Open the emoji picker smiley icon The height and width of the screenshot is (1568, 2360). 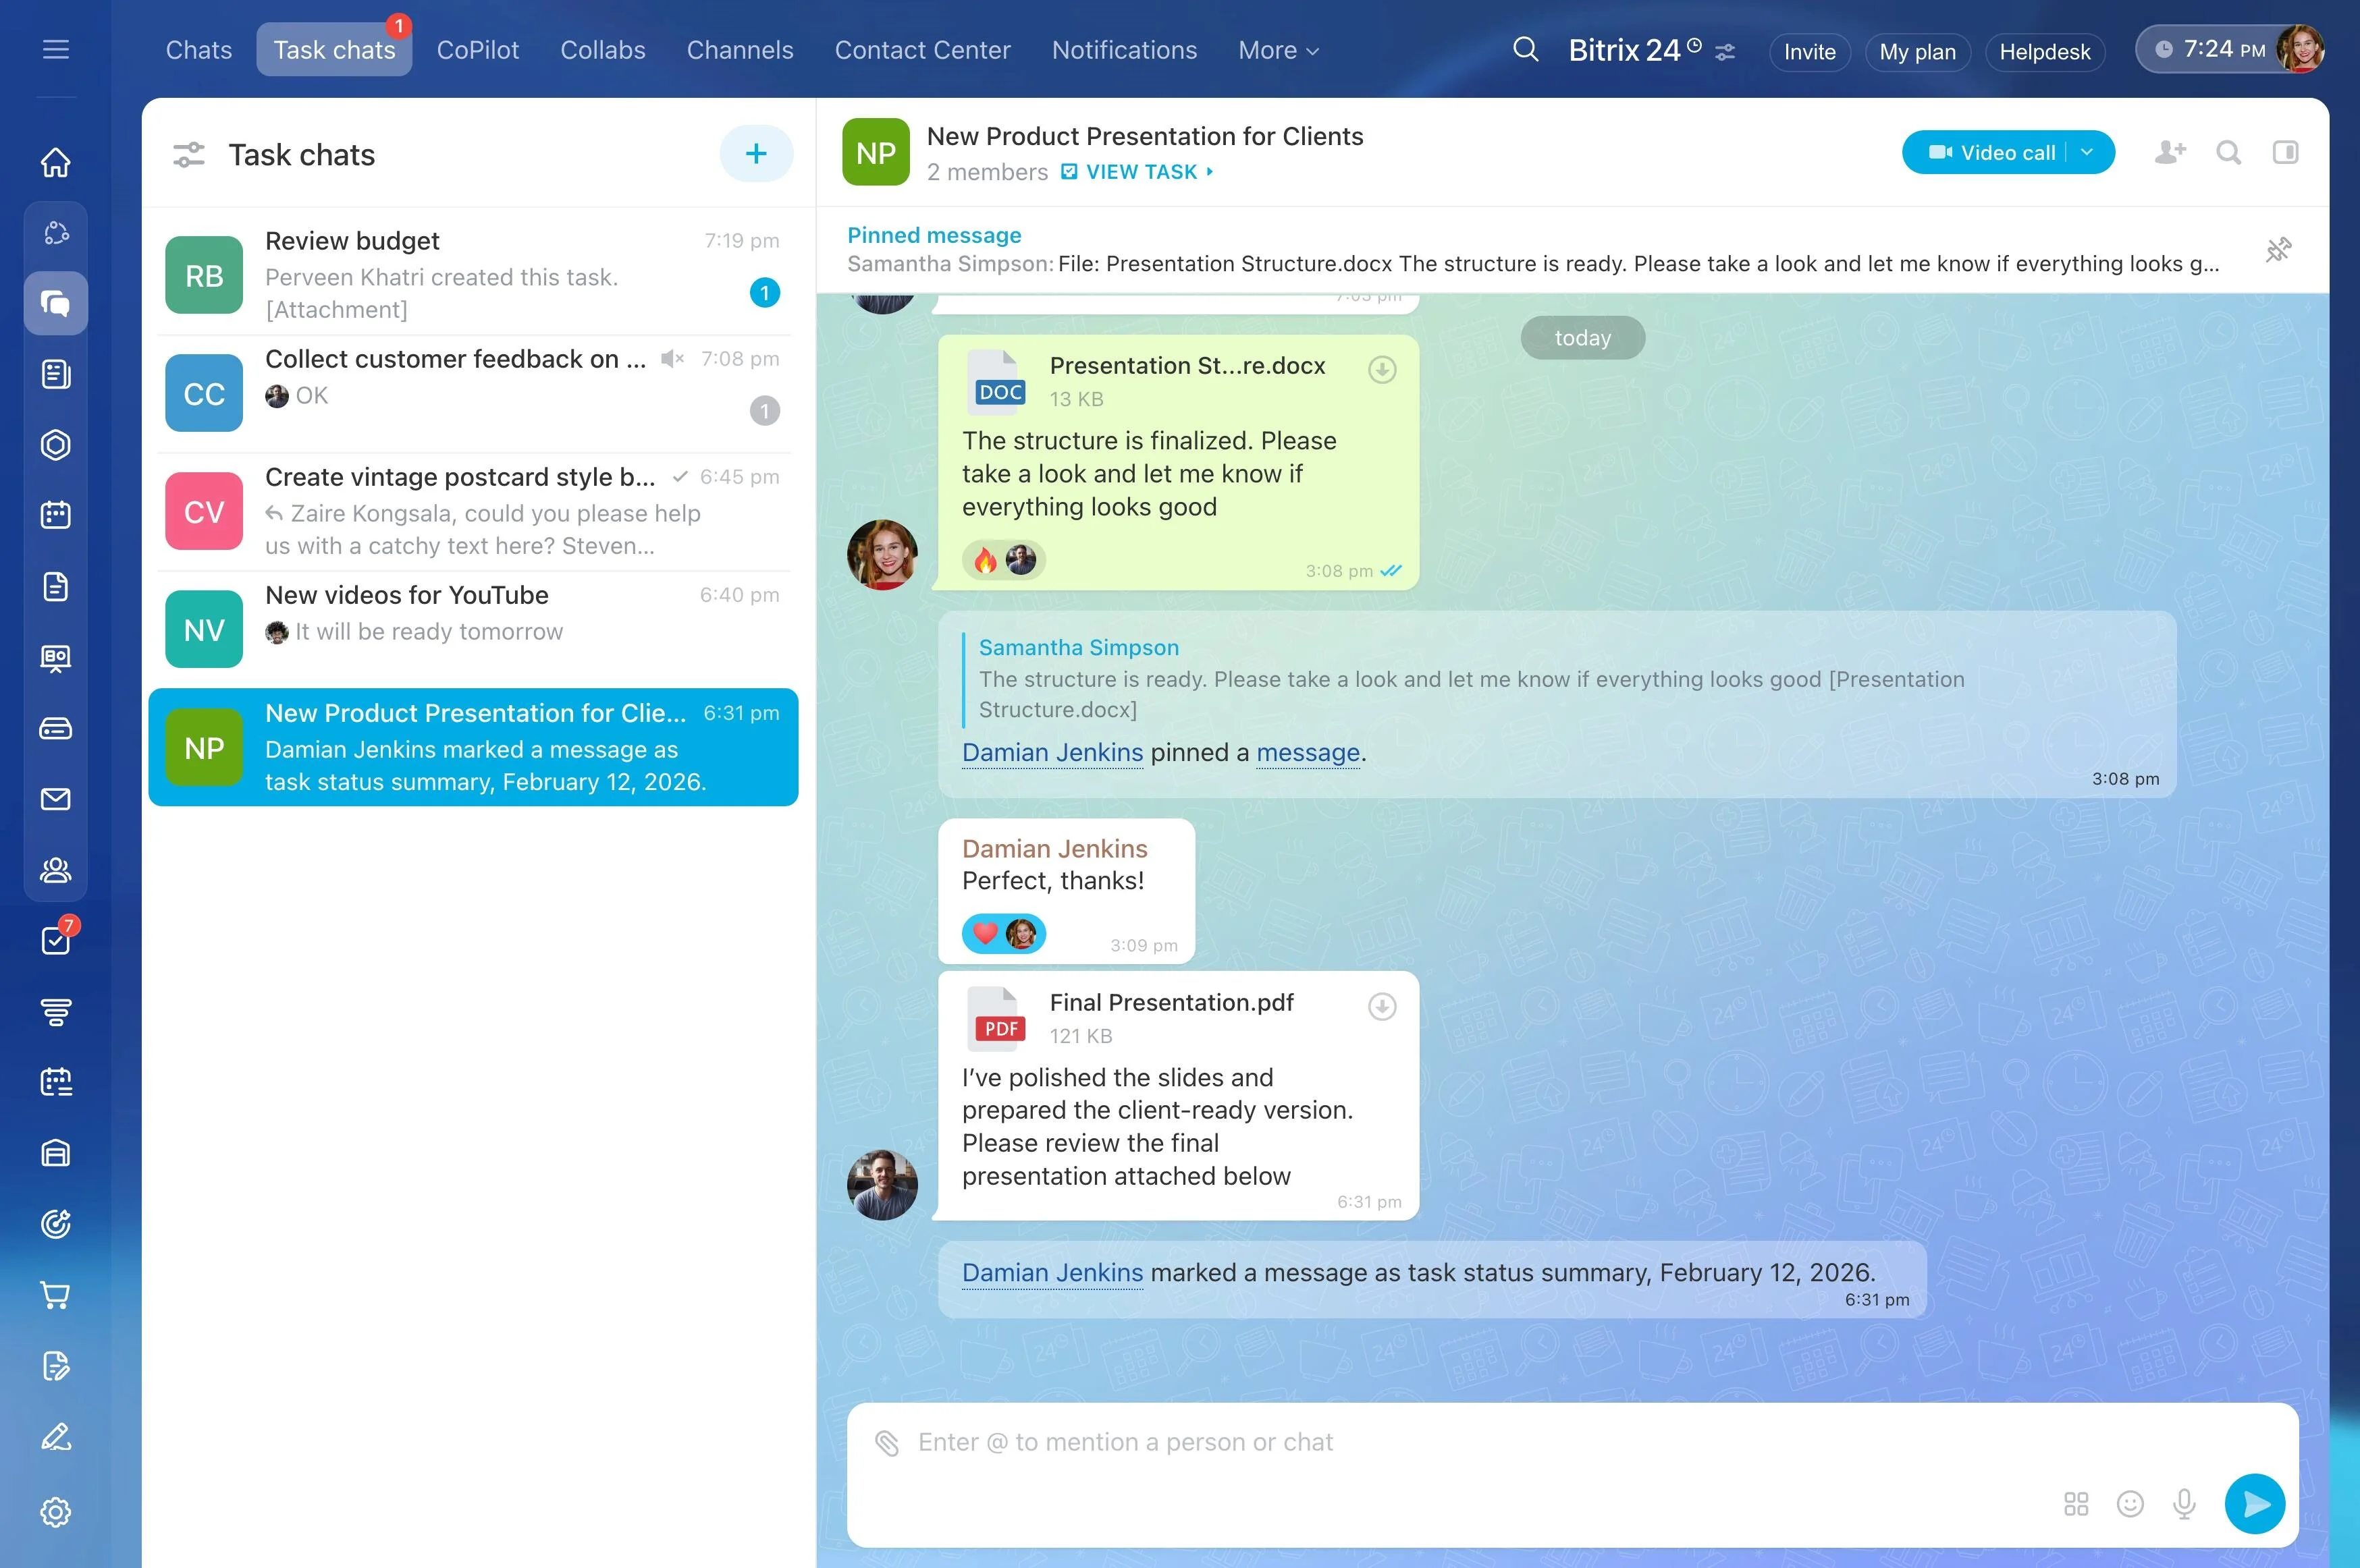(x=2130, y=1503)
